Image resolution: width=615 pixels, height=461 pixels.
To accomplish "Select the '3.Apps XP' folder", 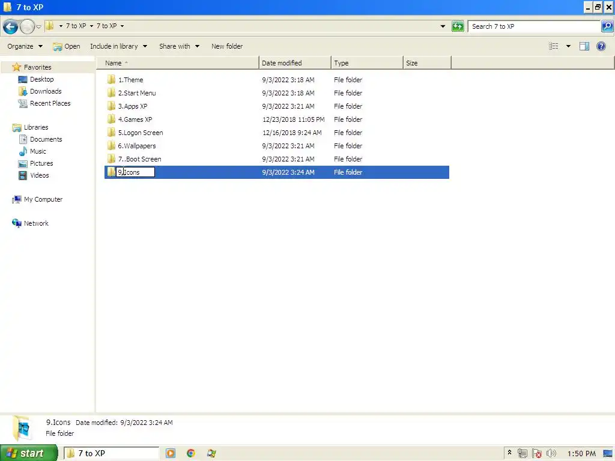I will [x=133, y=106].
